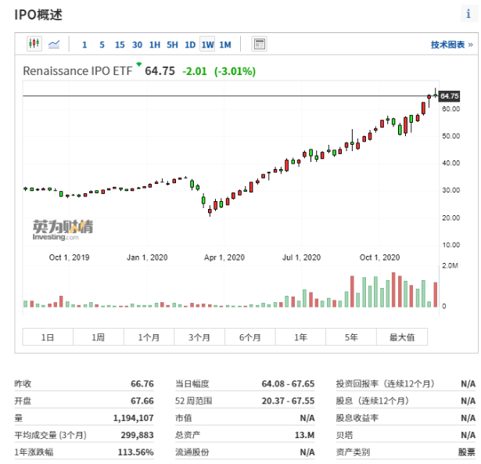
Task: Select the 5 minute interval
Action: 102,45
